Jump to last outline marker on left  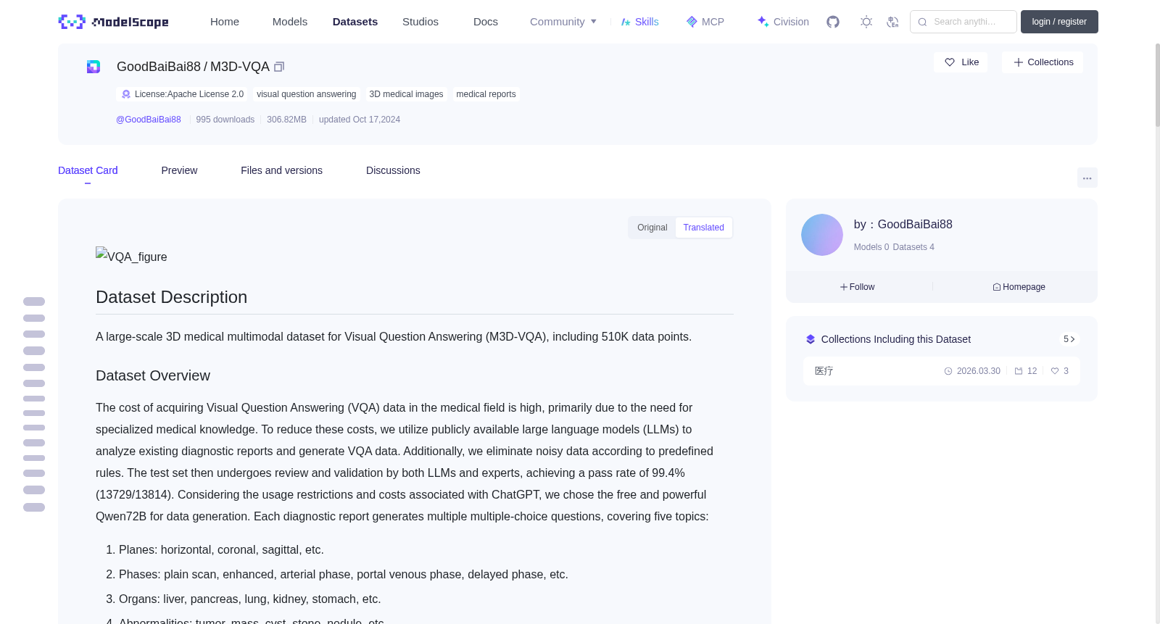click(34, 507)
